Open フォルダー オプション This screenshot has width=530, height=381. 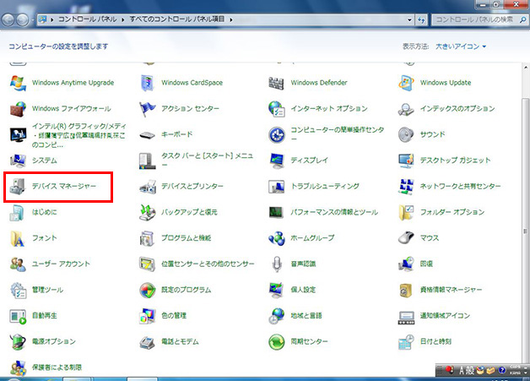pos(441,212)
